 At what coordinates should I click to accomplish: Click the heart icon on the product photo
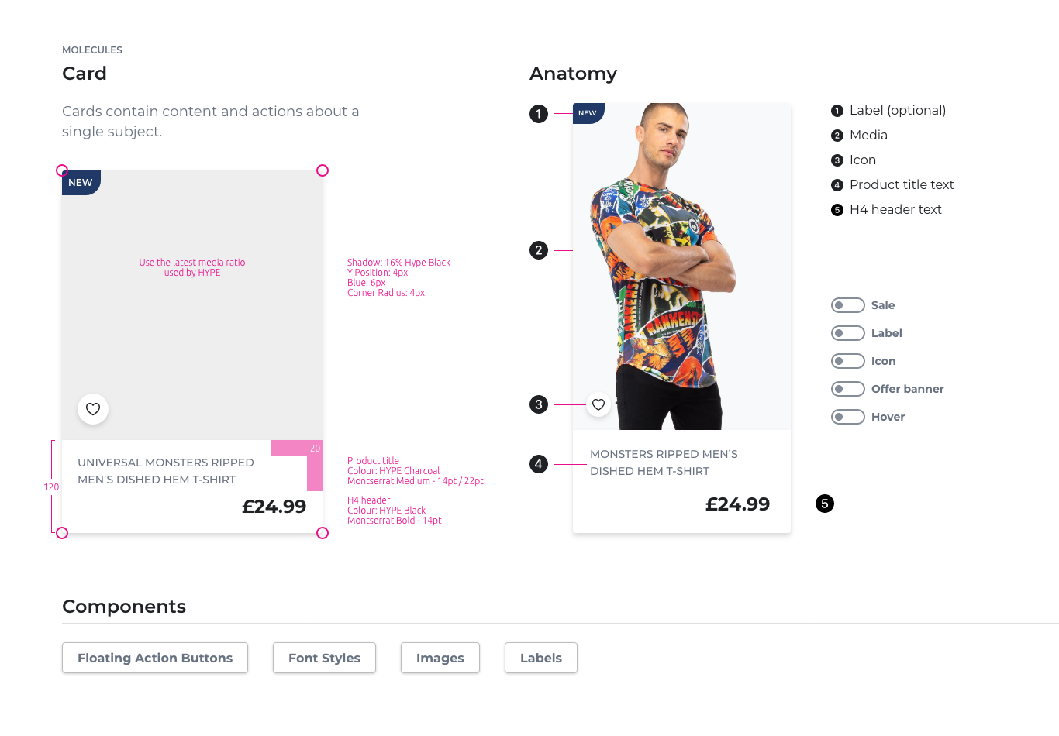click(x=598, y=404)
